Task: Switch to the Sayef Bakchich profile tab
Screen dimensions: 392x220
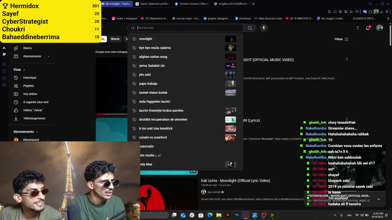Action: coord(152,4)
